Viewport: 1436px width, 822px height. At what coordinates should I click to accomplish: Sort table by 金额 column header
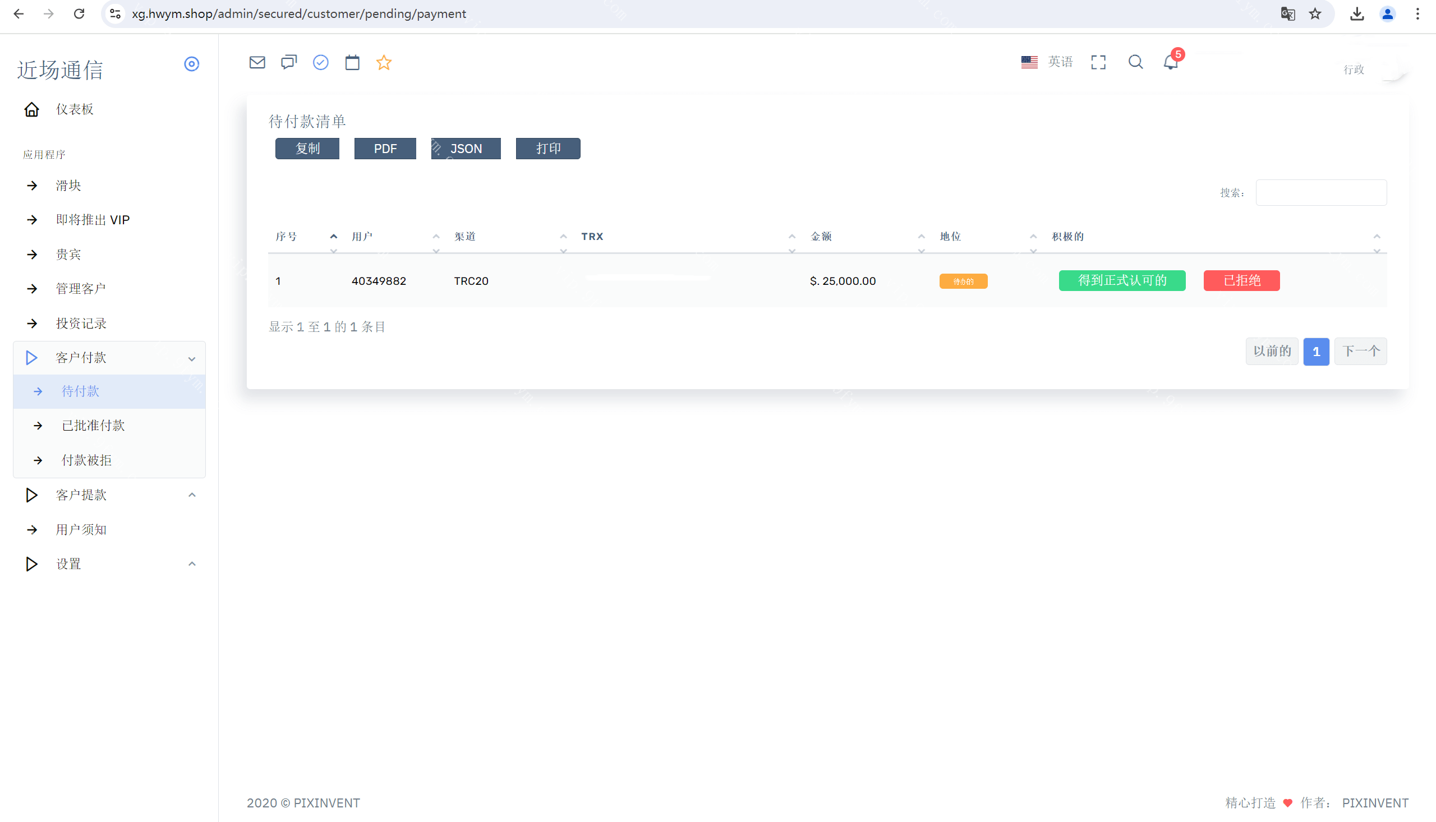(821, 237)
